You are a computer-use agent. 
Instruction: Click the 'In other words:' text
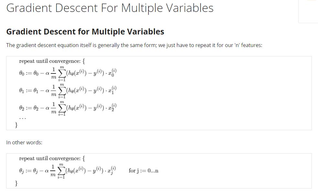[x=24, y=142]
